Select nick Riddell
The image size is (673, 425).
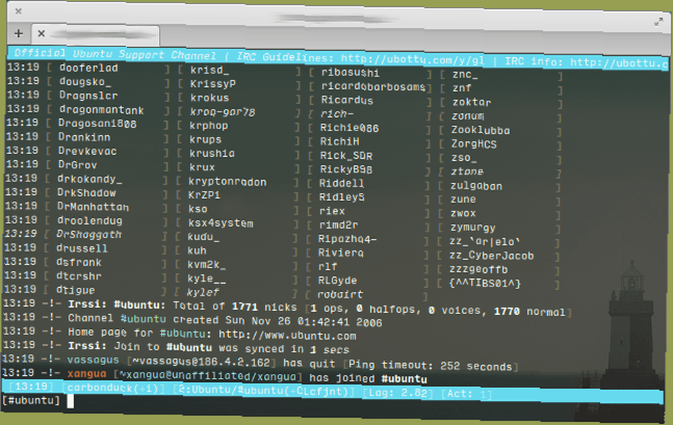pyautogui.click(x=342, y=183)
